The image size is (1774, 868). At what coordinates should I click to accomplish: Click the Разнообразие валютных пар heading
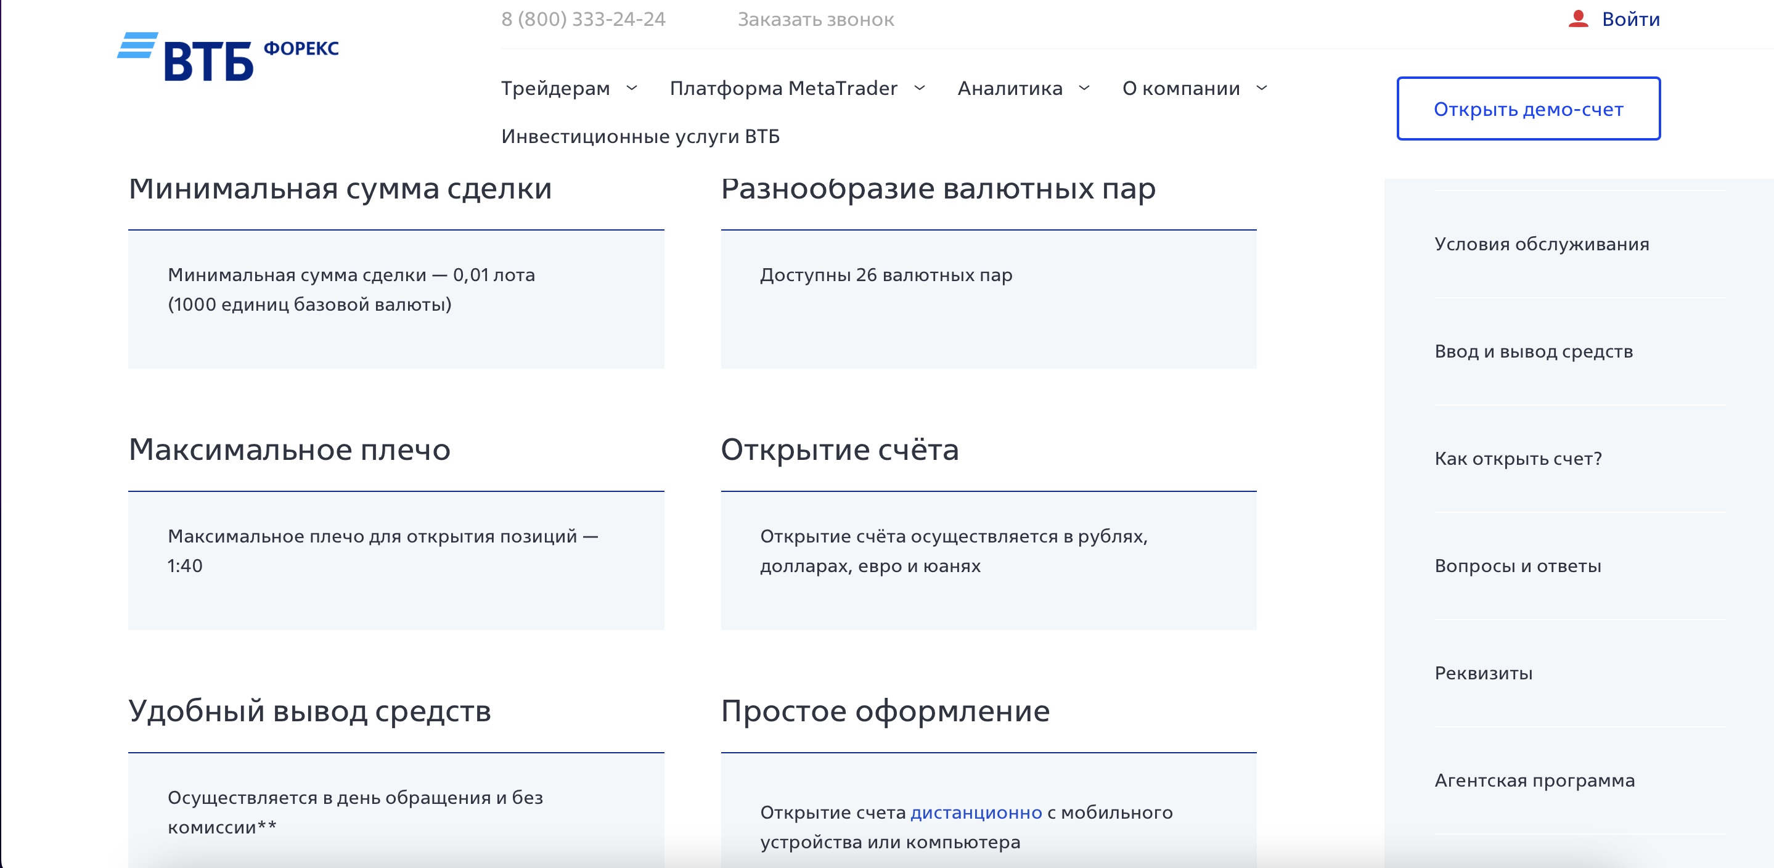pos(938,188)
